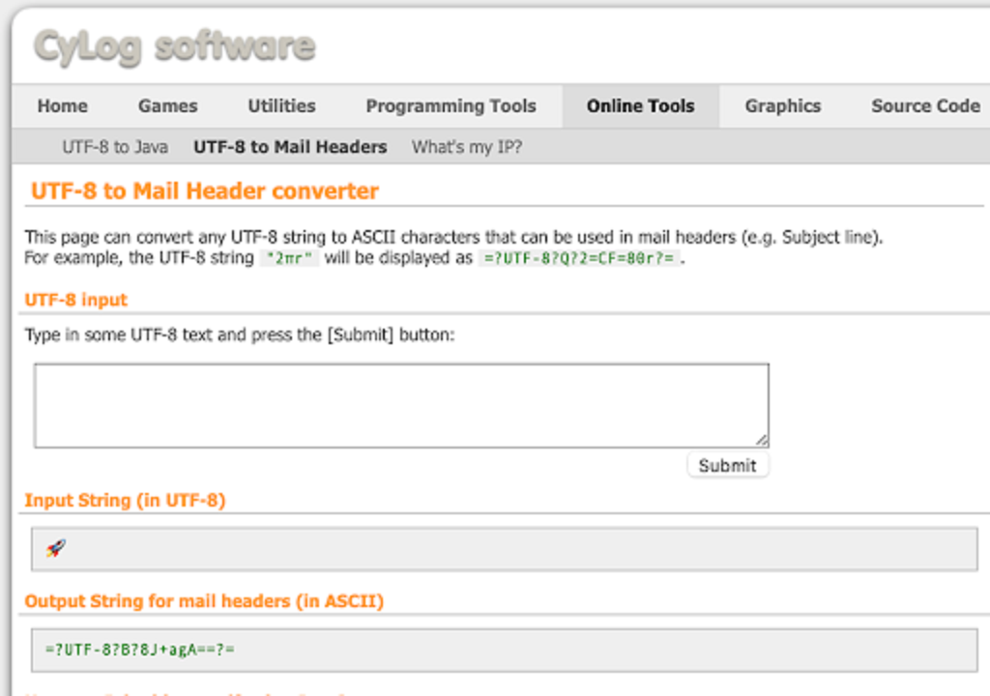The width and height of the screenshot is (990, 696).
Task: Click the example code "2πr"
Action: click(289, 258)
